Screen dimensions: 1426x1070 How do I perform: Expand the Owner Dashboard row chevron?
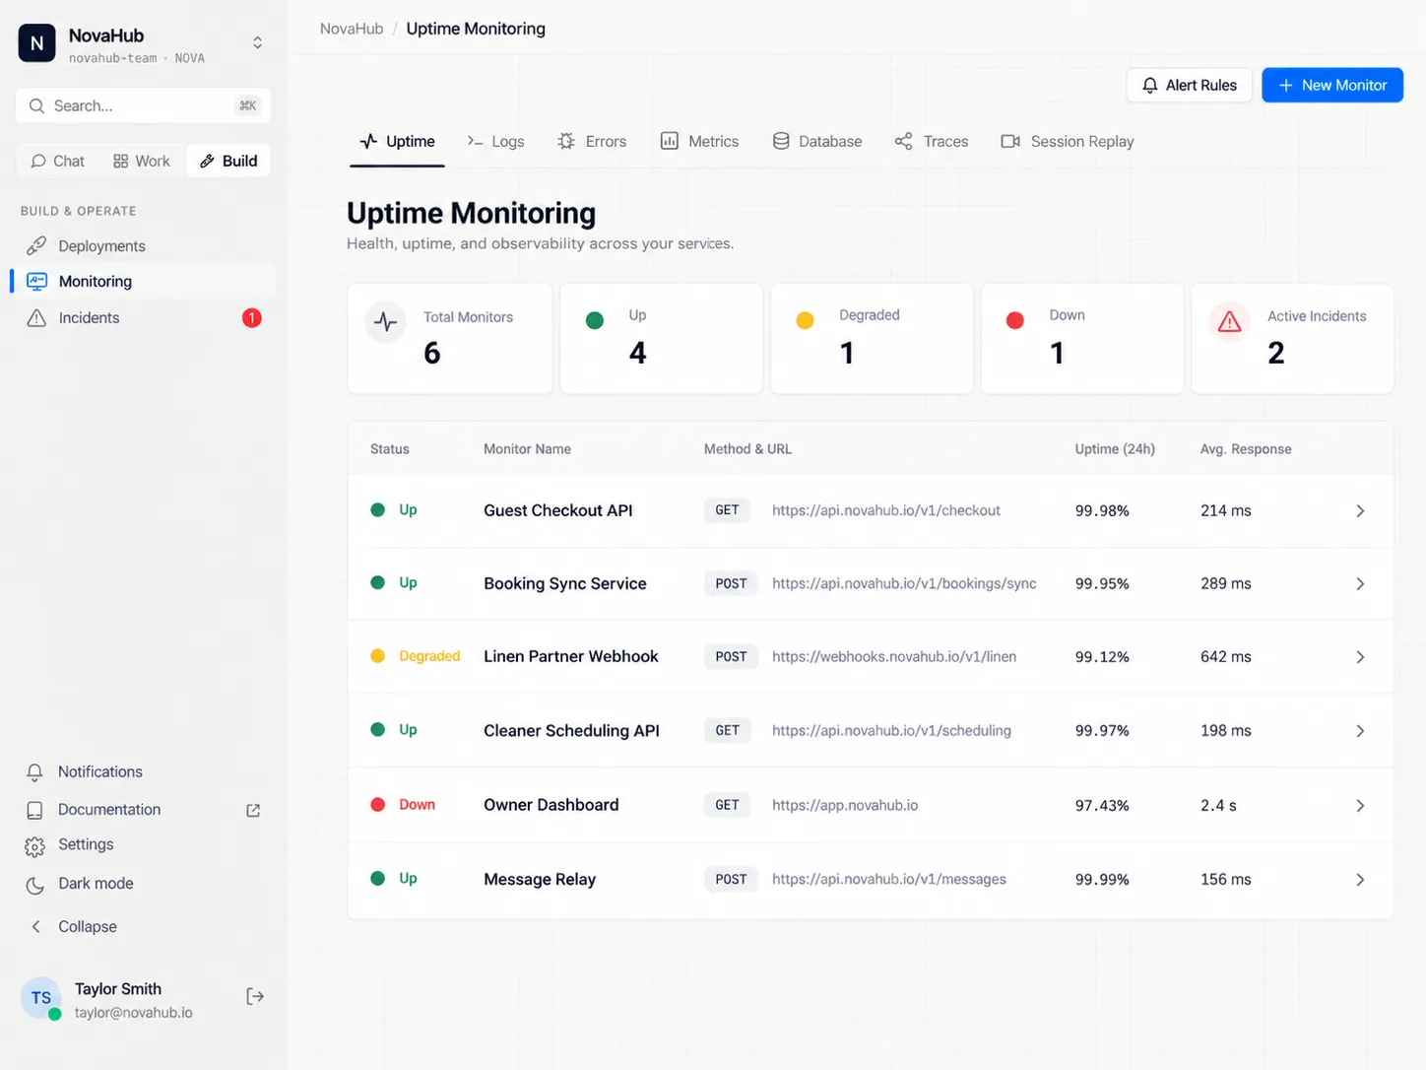(1360, 805)
